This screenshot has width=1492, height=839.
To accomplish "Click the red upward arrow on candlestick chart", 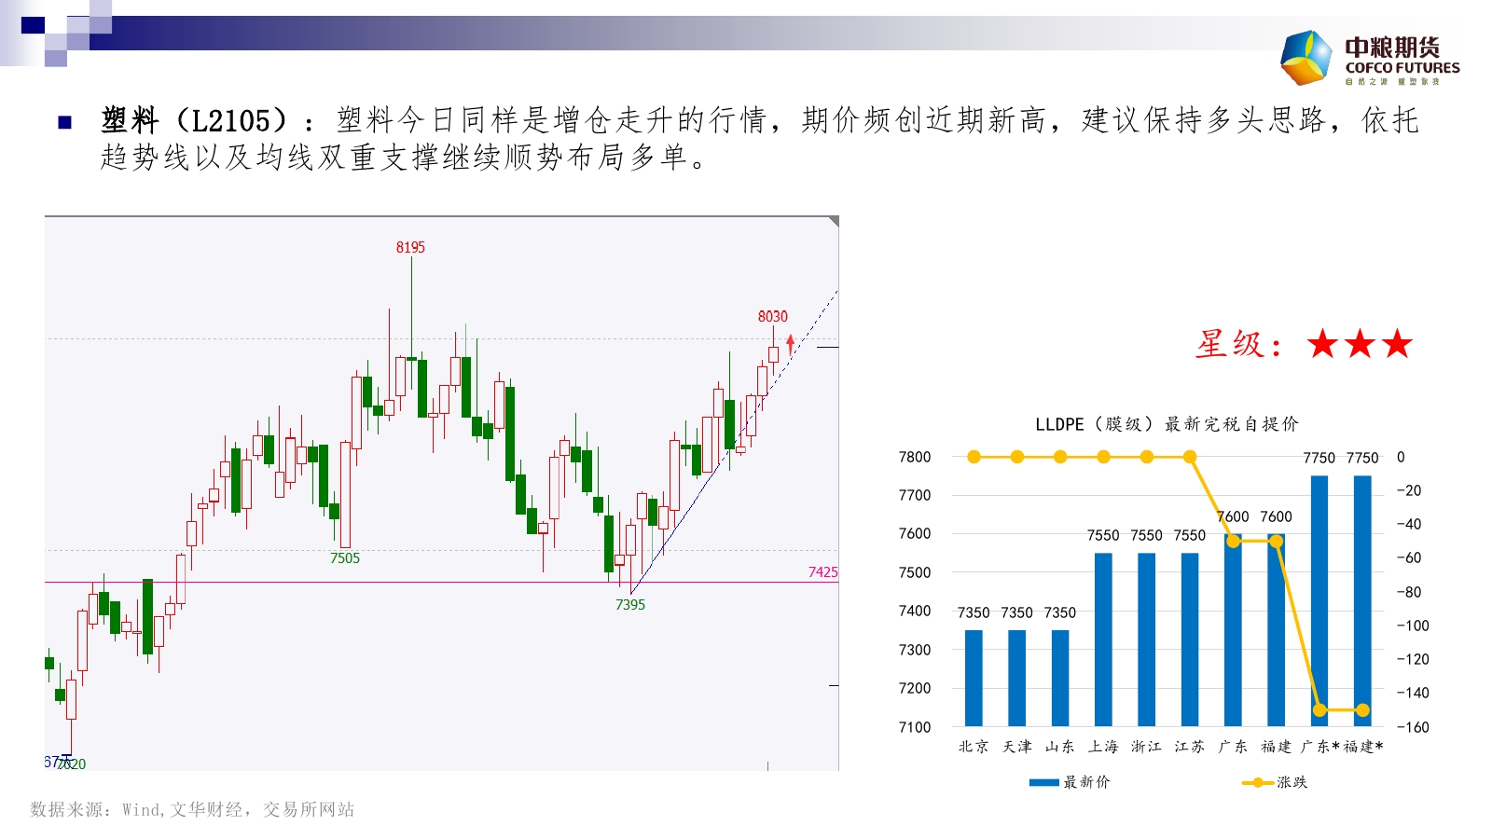I will [x=791, y=344].
